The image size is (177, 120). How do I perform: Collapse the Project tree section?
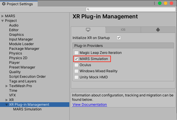3,21
